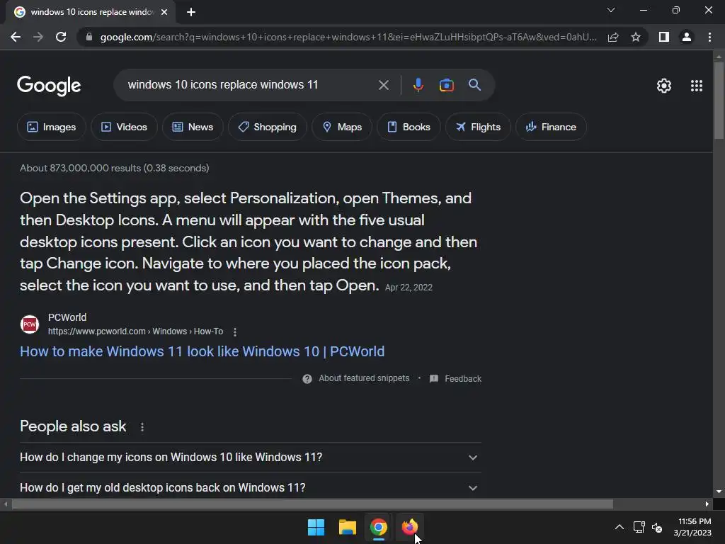Share this page from the address bar
Viewport: 725px width, 544px height.
(613, 37)
